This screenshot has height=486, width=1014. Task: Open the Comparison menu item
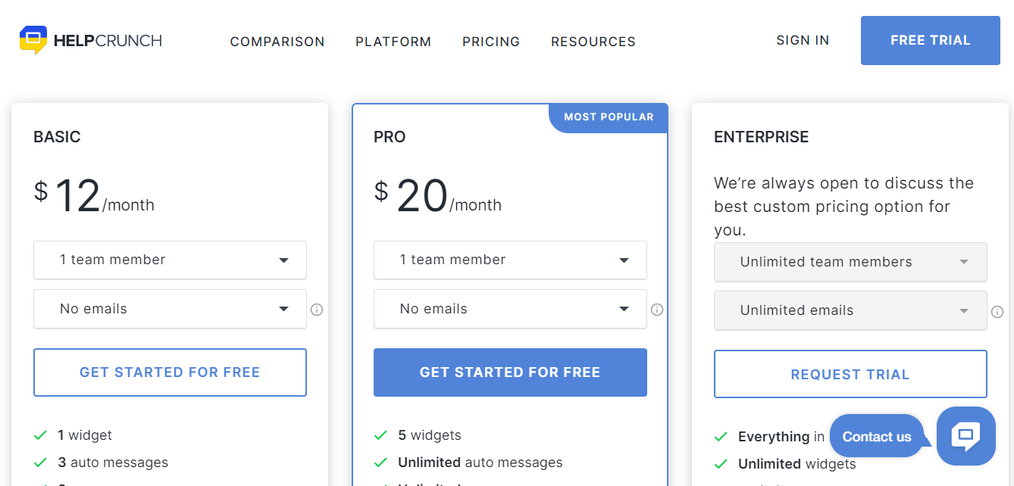(x=277, y=42)
